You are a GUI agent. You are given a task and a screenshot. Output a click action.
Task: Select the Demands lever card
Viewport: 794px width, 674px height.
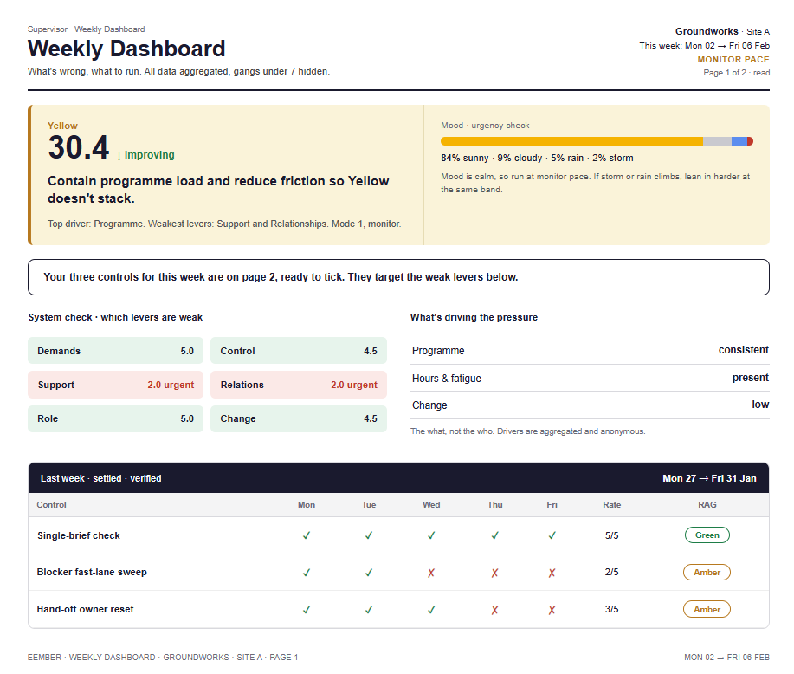[x=115, y=351]
